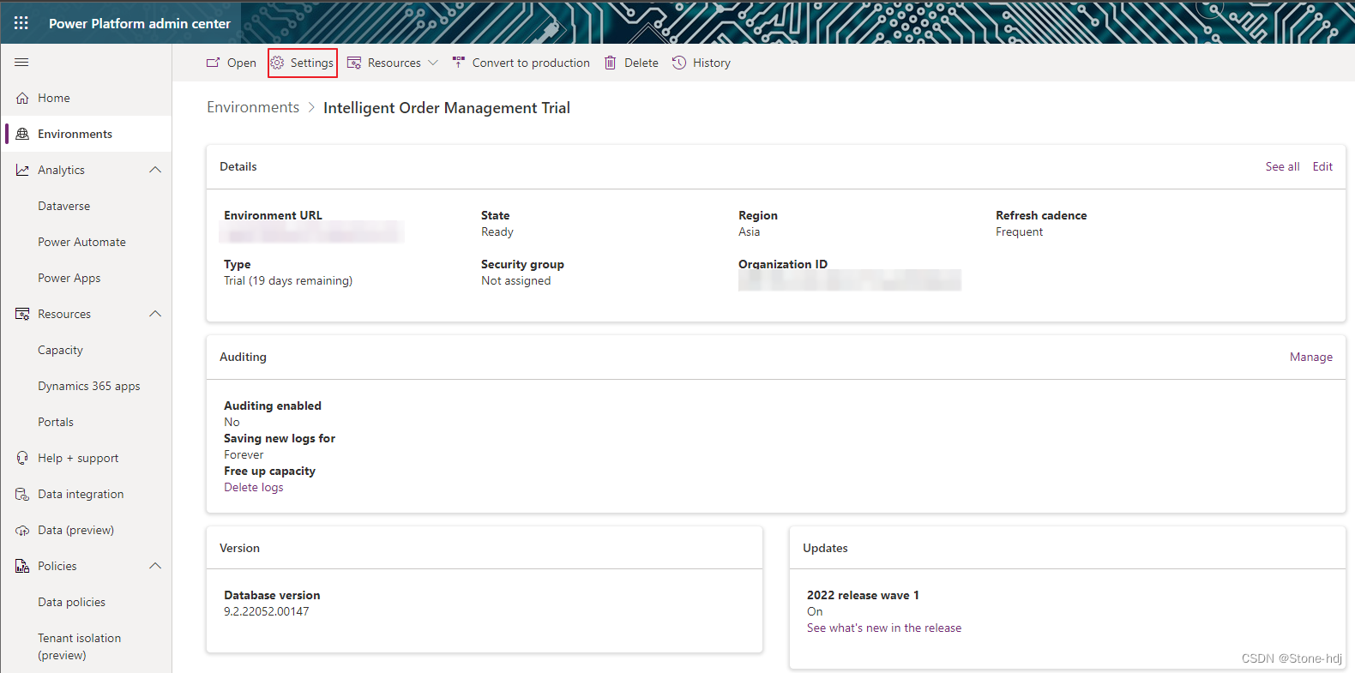Click See all in Details card

pos(1282,166)
